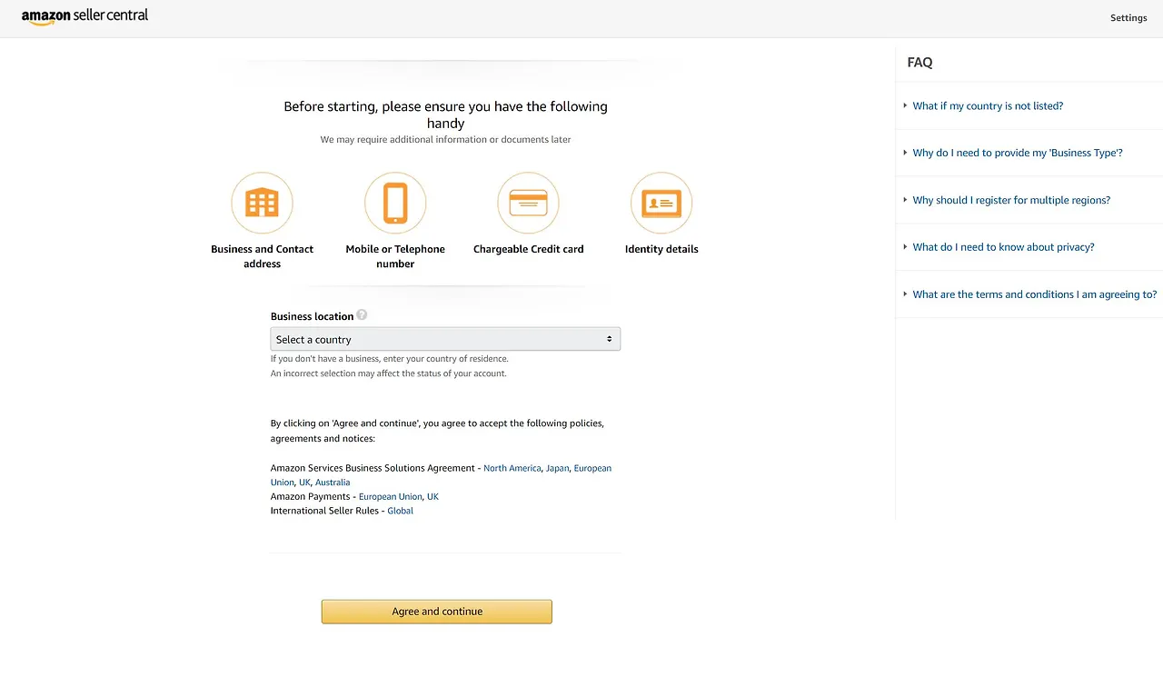The height and width of the screenshot is (697, 1163).
Task: Expand the 'Business Type' FAQ question
Action: [x=1017, y=153]
